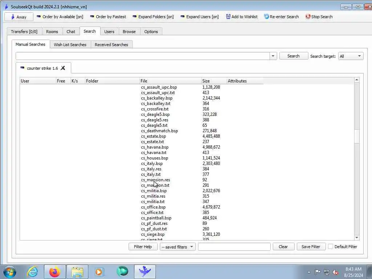Click Re-enter Search
Screen dimensions: 372x279
[282, 17]
